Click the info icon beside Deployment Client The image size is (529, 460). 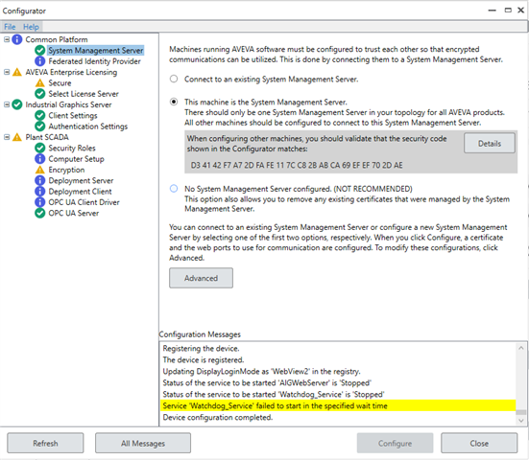click(x=39, y=192)
